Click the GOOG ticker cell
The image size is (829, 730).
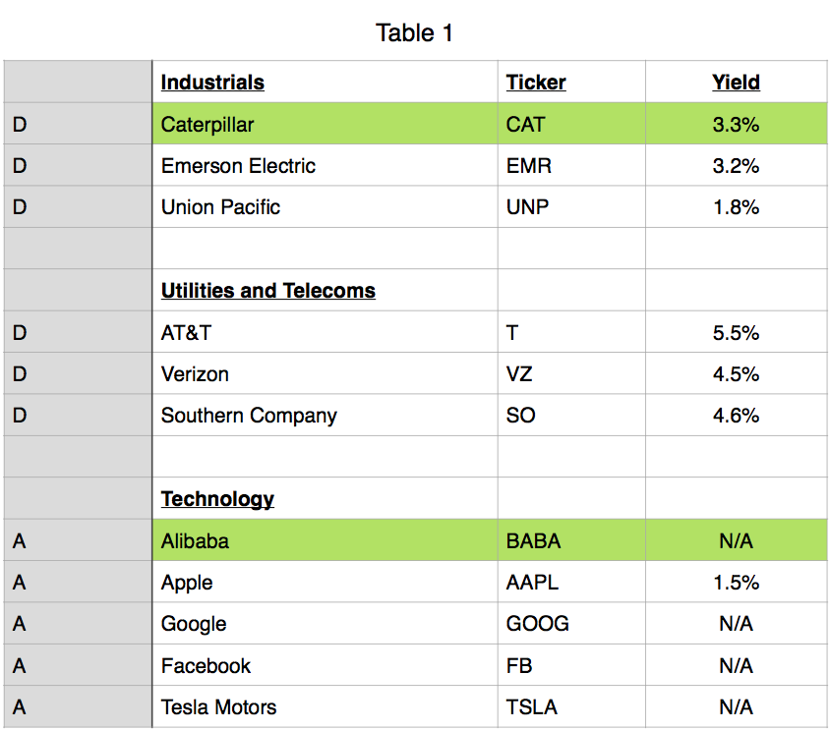point(537,624)
